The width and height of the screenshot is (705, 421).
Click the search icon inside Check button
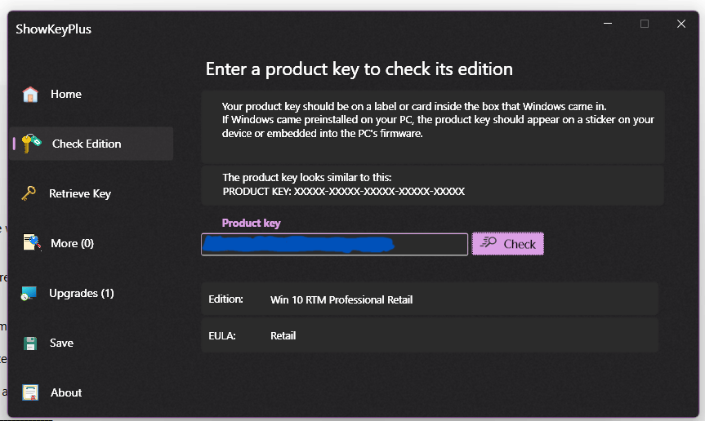pos(488,243)
